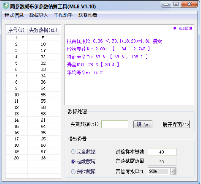
Task: Click the 失效数据(ti) column header
Action: (44, 30)
